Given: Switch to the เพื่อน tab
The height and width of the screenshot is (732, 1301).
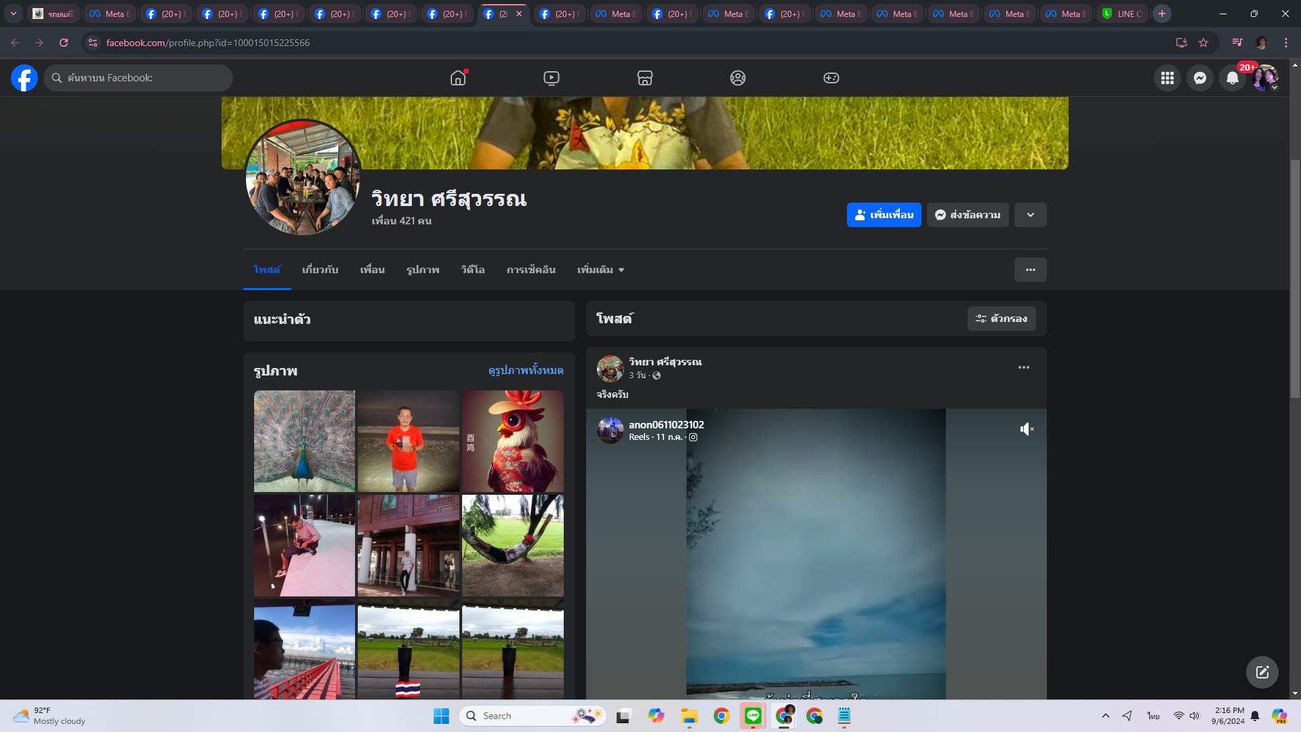Looking at the screenshot, I should click(x=372, y=270).
